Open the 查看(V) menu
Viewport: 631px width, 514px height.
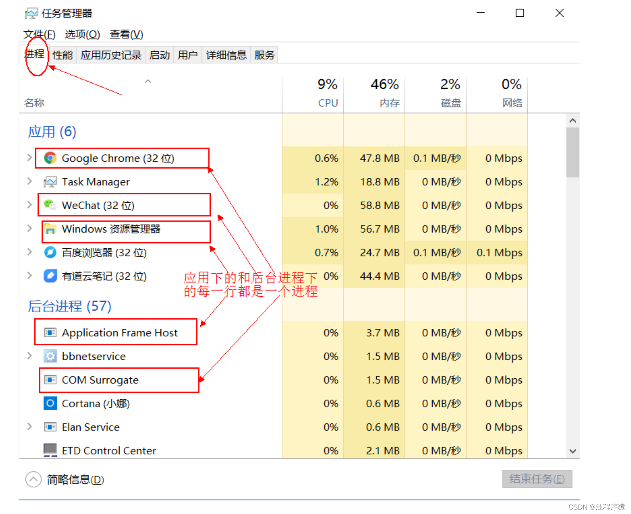tap(126, 35)
